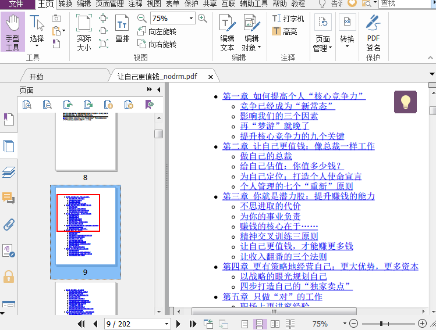
Task: Open the page number 9 / 202 dropdown
Action: point(166,324)
